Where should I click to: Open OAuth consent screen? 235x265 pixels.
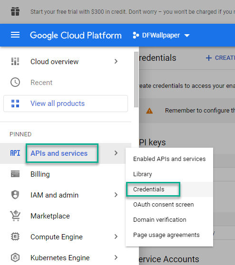(169, 205)
